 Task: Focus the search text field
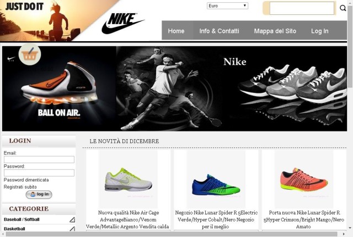pos(302,8)
